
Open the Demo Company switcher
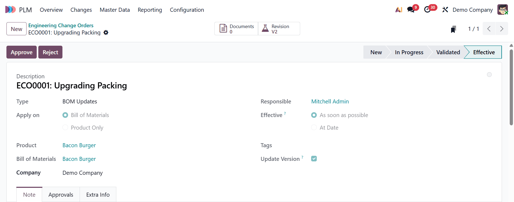click(x=472, y=10)
